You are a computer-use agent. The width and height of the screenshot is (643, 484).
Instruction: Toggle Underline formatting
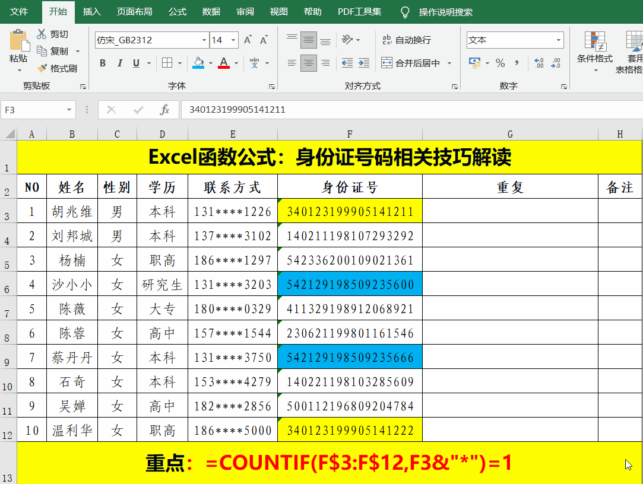click(136, 63)
